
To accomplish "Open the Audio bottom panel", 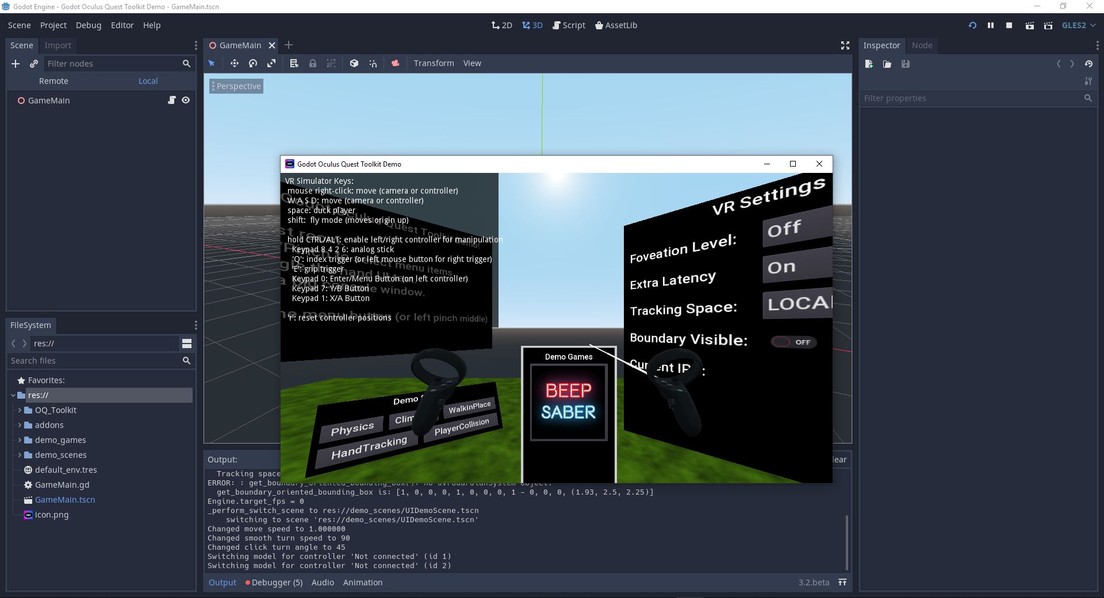I will coord(323,582).
